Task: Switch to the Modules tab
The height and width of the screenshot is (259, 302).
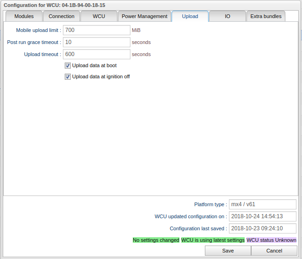Action: click(x=24, y=16)
